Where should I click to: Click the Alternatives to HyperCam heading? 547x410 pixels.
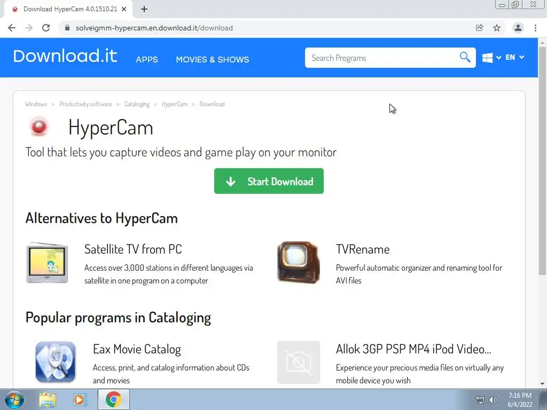(101, 218)
